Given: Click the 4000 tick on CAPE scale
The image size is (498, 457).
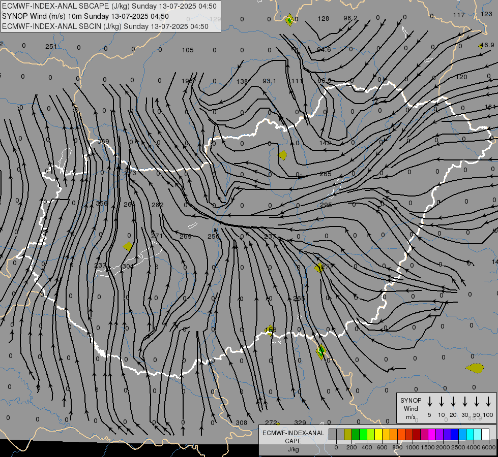Looking at the screenshot, I should [474, 447].
